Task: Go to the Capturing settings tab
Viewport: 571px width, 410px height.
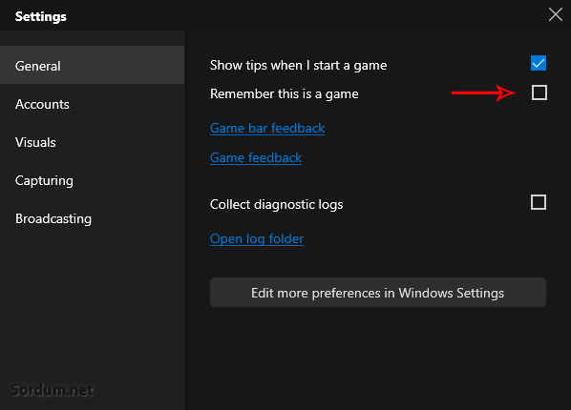Action: coord(92,180)
